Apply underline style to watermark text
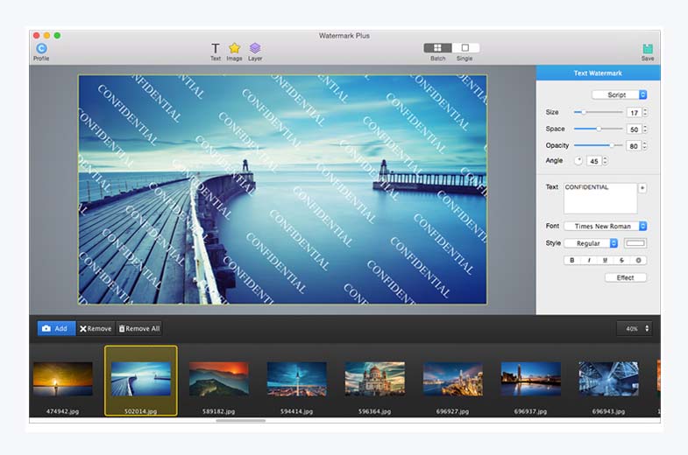The width and height of the screenshot is (688, 455). [605, 260]
